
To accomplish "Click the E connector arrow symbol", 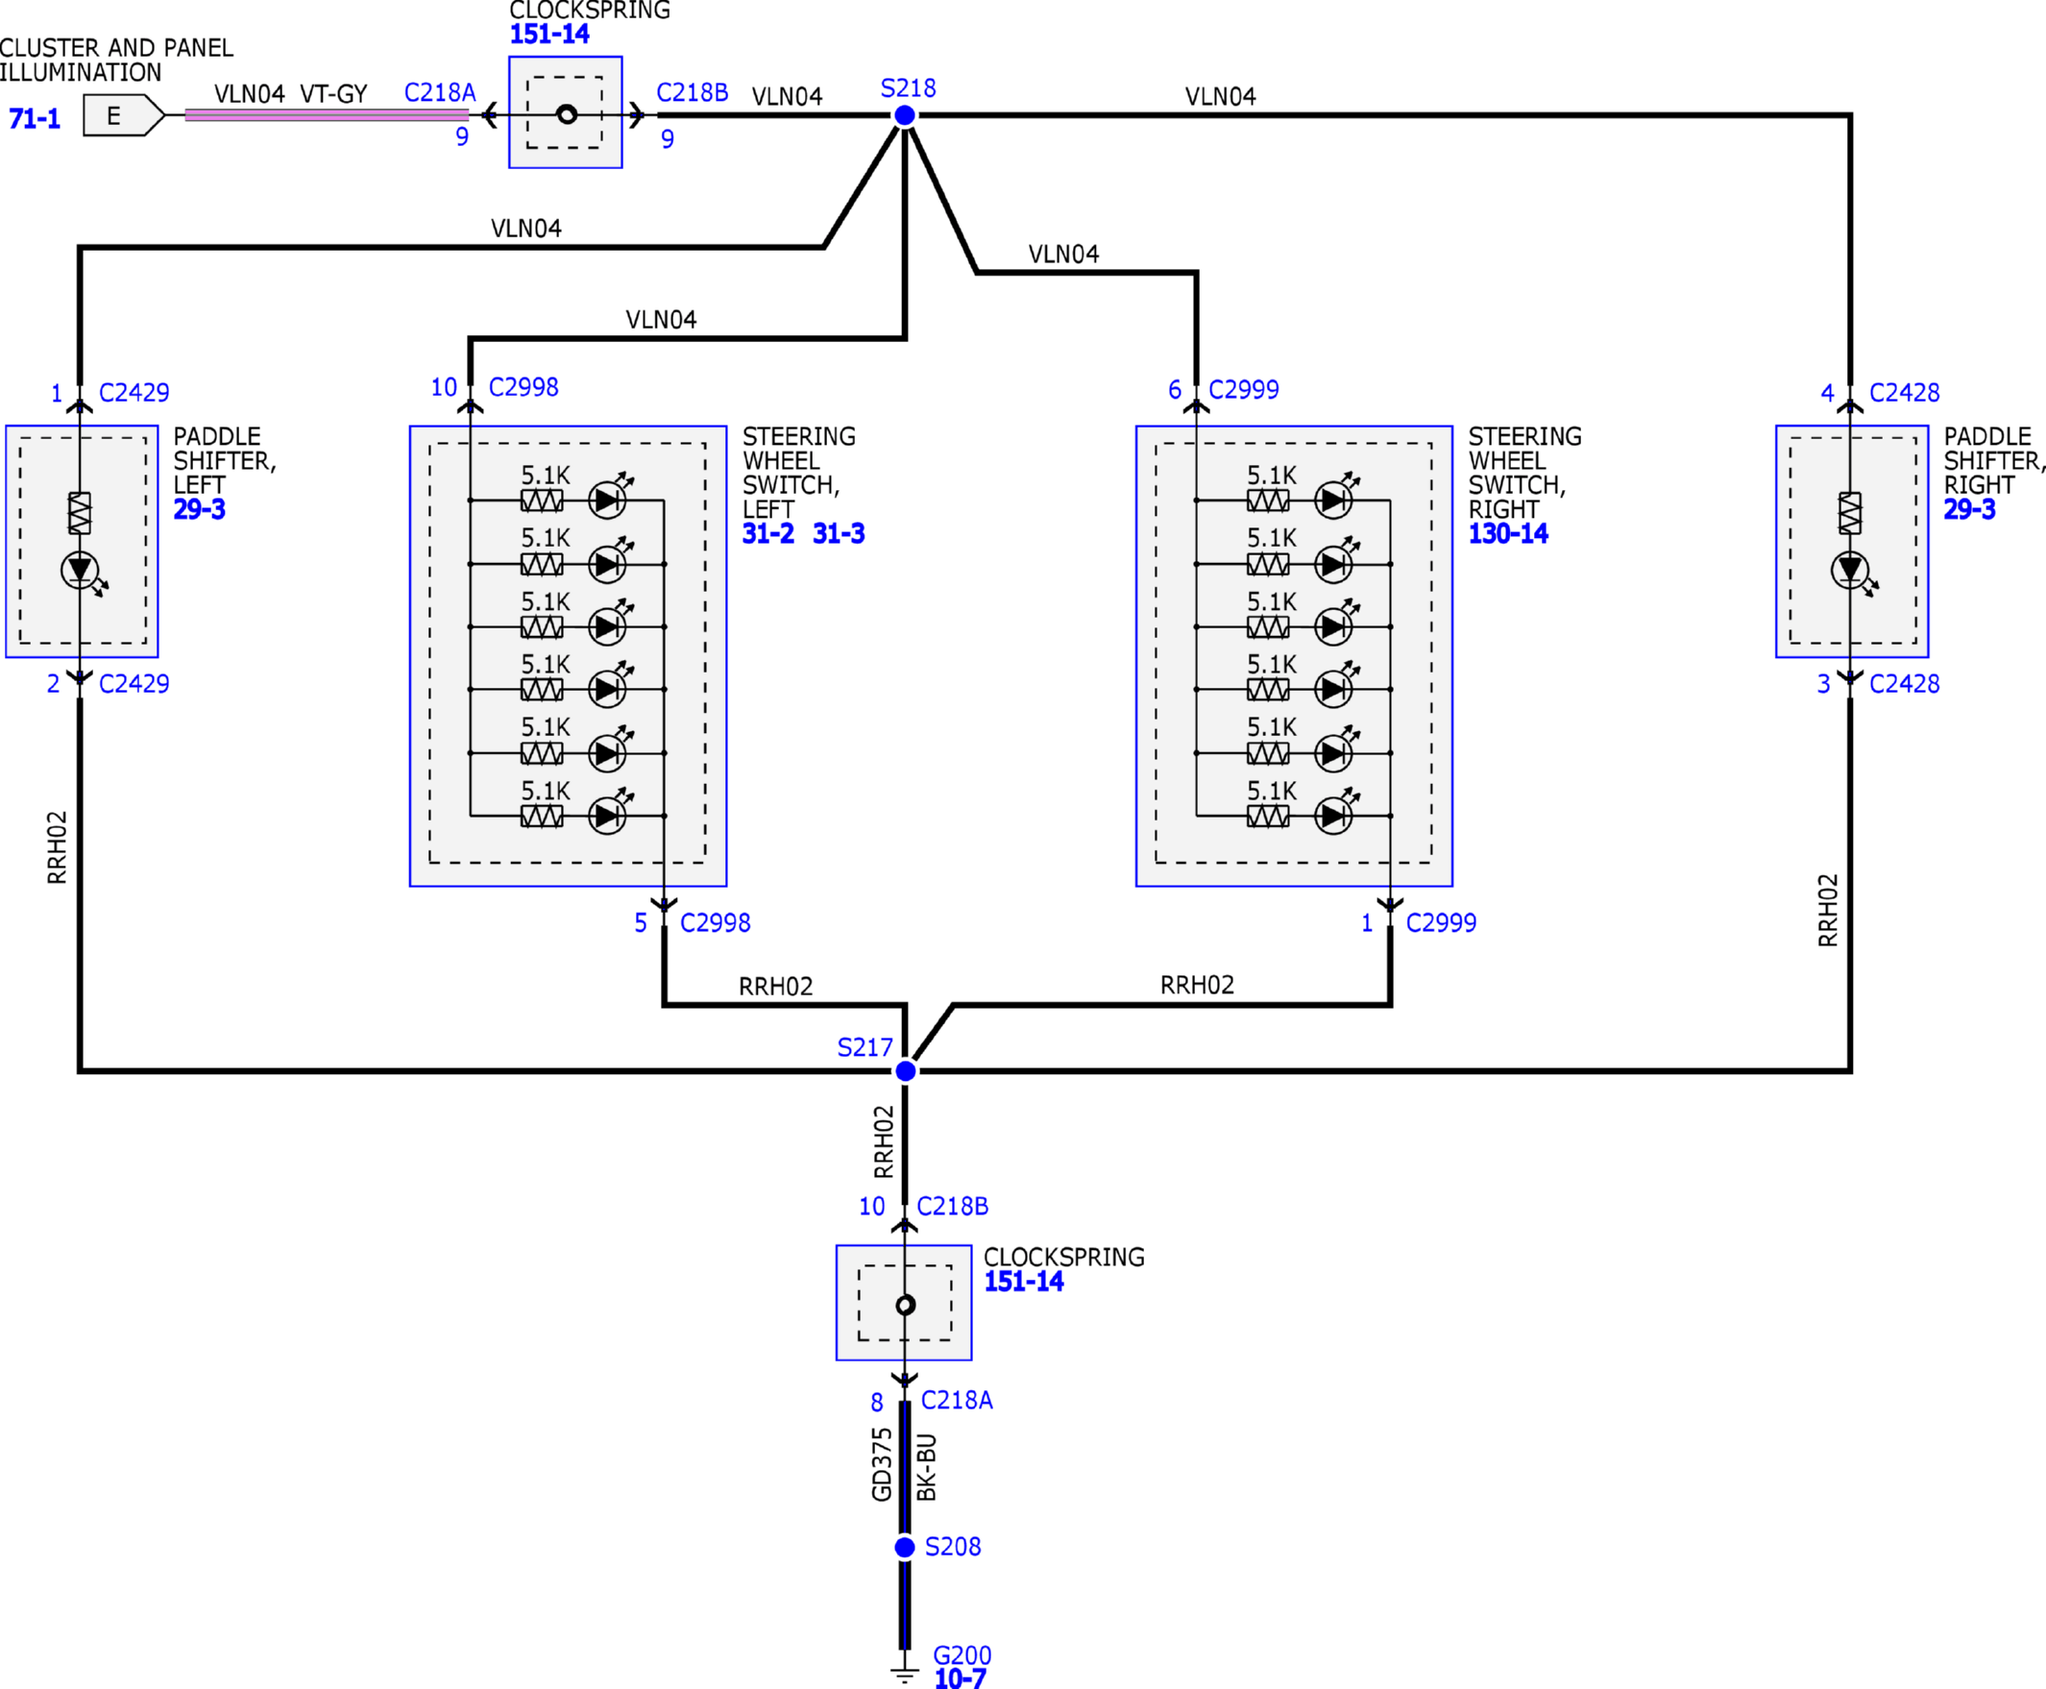I will (x=124, y=116).
